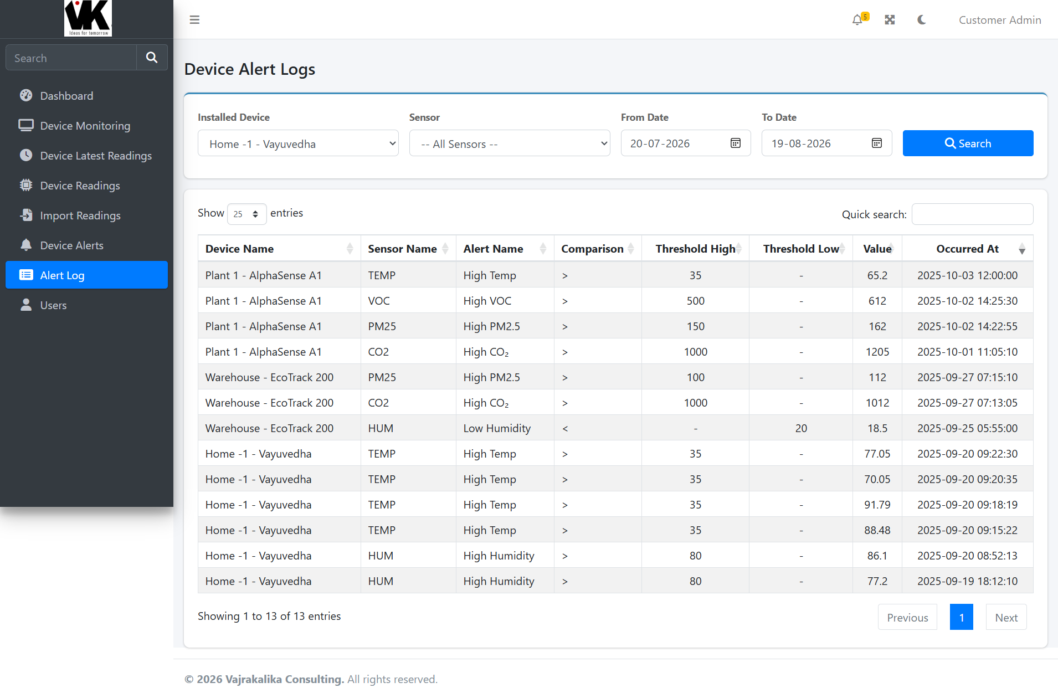
Task: Open the To Date calendar picker icon
Action: pyautogui.click(x=877, y=143)
